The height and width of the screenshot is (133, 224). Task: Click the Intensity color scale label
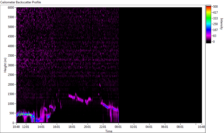(x=221, y=24)
